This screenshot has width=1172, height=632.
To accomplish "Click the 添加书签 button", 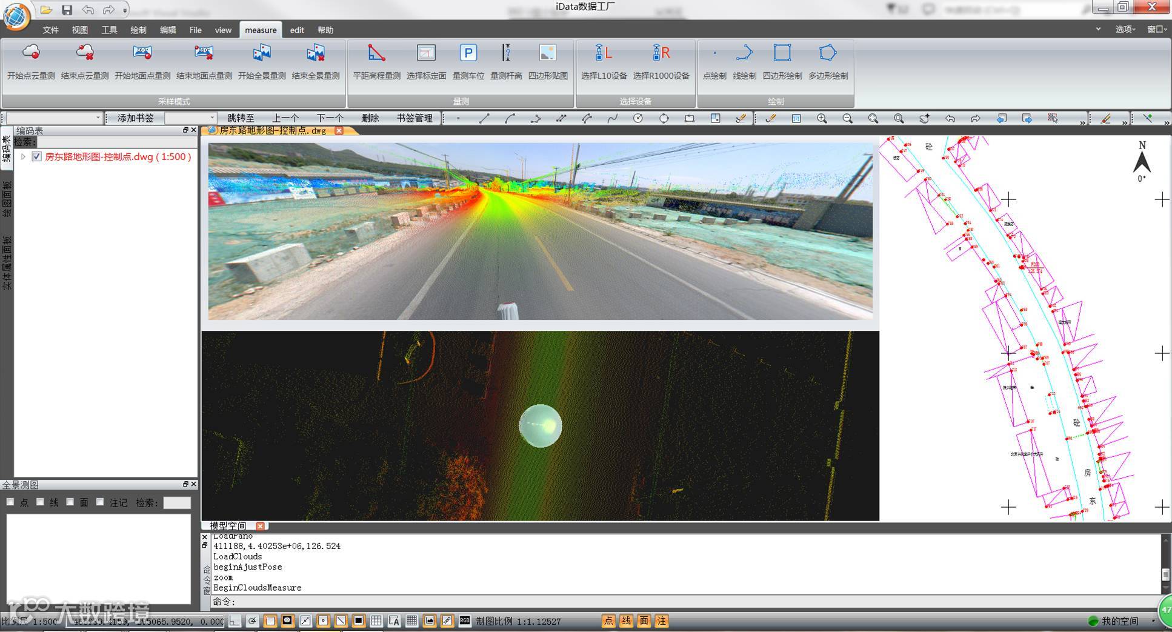I will (135, 118).
